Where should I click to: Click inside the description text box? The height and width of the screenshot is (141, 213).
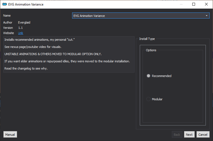pos(69,54)
